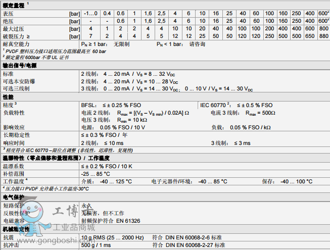Click the 最大过压 row label

13,29
